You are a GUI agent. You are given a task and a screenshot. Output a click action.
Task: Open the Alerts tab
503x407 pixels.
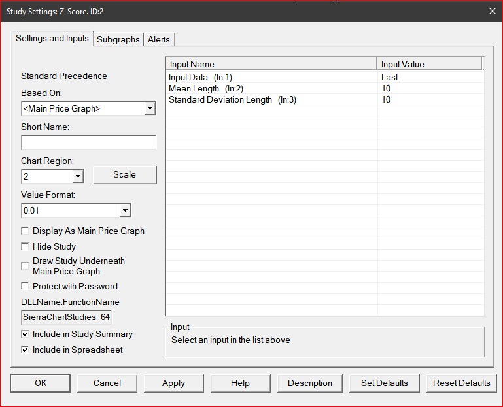(158, 39)
